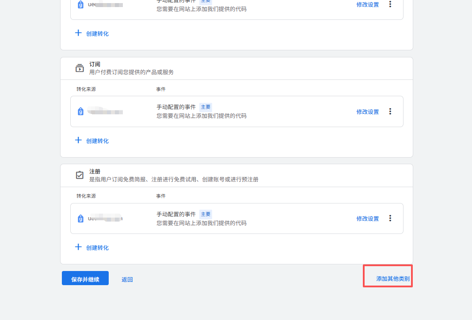Click 创建转化 under the 订阅 category
Image resolution: width=472 pixels, height=320 pixels.
click(92, 141)
